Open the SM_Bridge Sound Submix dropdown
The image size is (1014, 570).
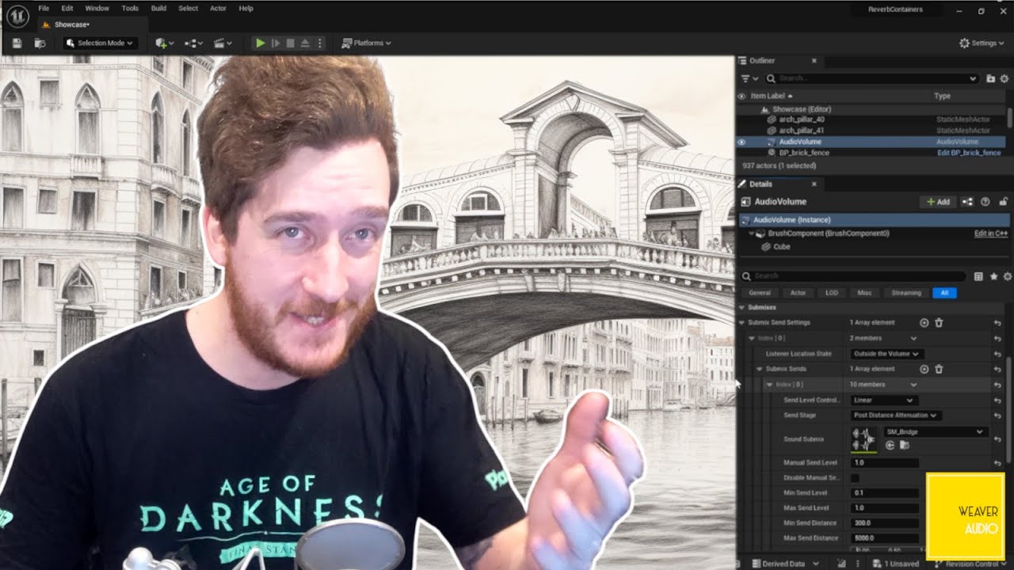(x=936, y=431)
